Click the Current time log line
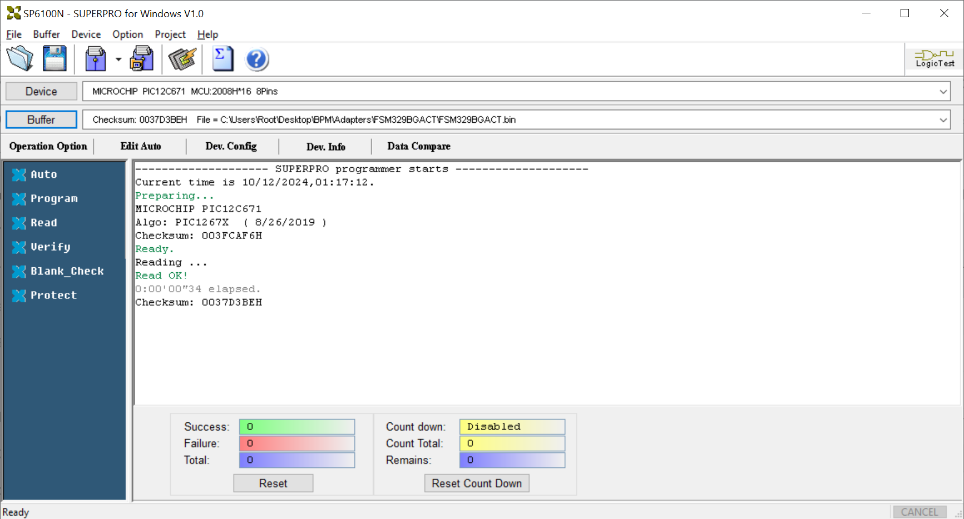964x519 pixels. tap(255, 182)
